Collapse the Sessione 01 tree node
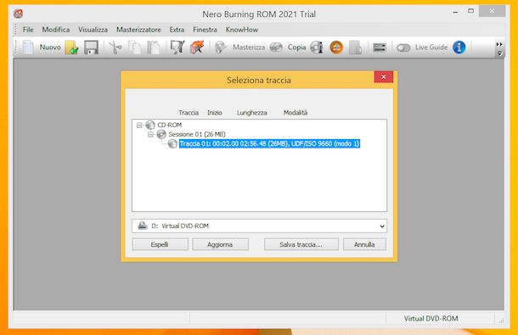Viewport: 518px width, 335px height. tap(150, 134)
